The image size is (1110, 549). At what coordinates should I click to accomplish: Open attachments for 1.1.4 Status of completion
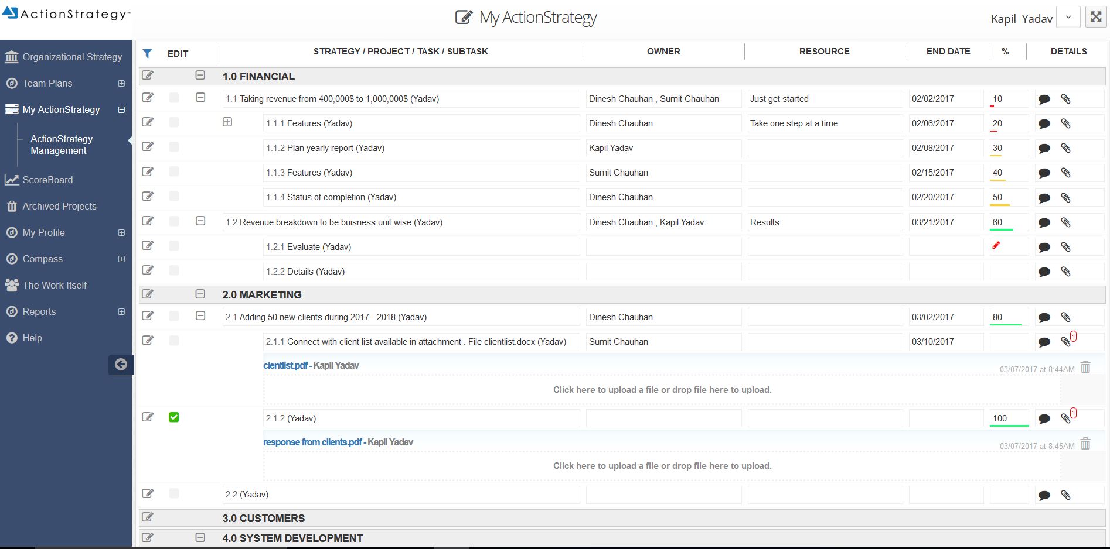click(x=1065, y=198)
